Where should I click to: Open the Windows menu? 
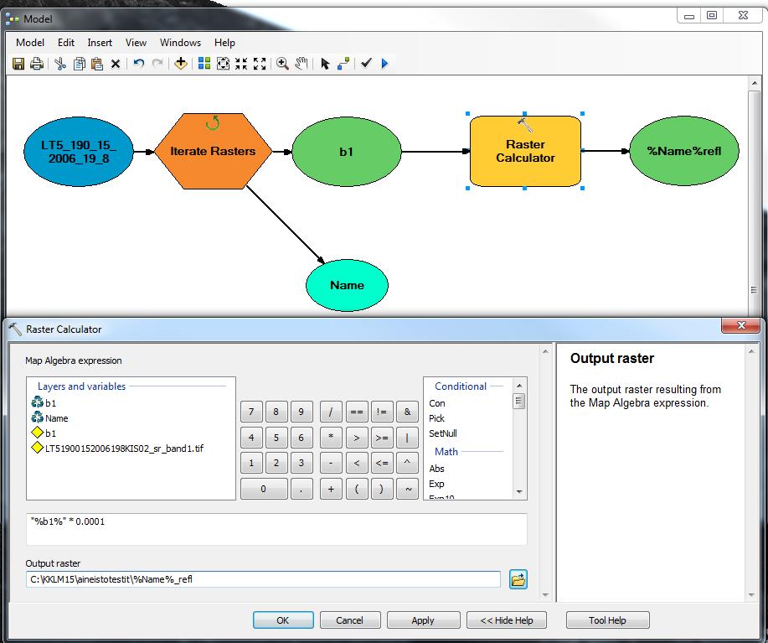(180, 43)
